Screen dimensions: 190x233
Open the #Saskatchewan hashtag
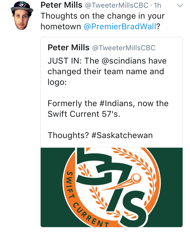click(x=122, y=135)
